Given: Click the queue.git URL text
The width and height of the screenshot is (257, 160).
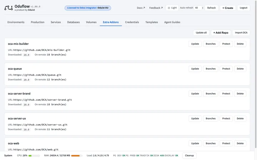Looking at the screenshot, I should tap(37, 75).
